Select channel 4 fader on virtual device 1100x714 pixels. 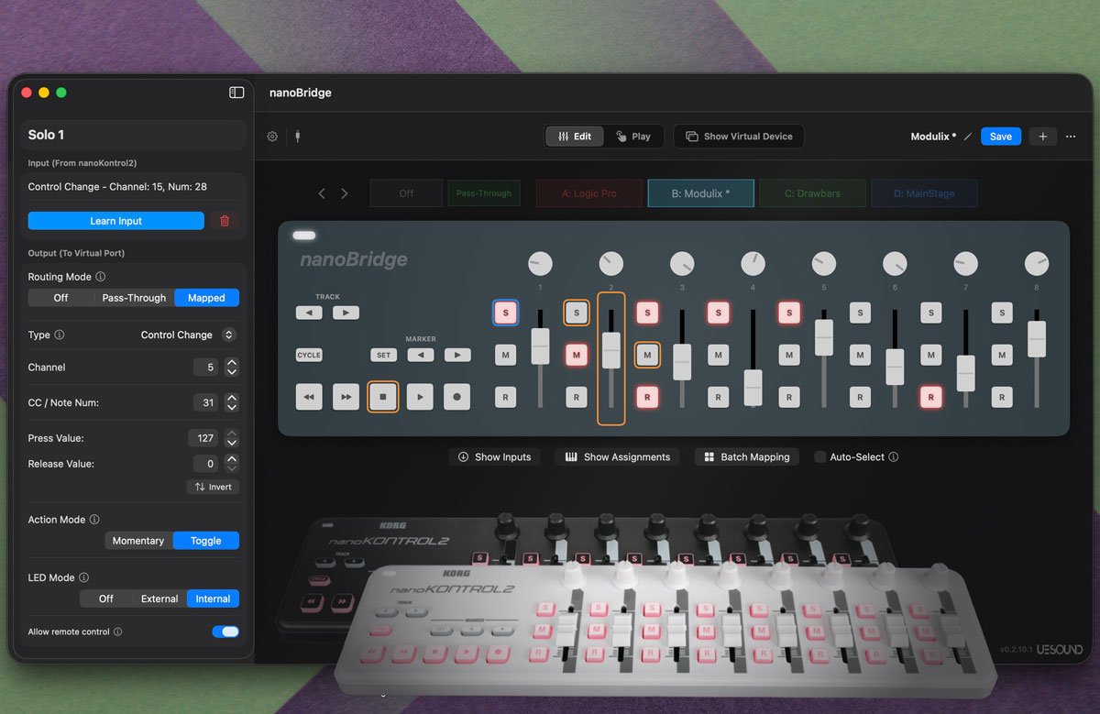753,387
